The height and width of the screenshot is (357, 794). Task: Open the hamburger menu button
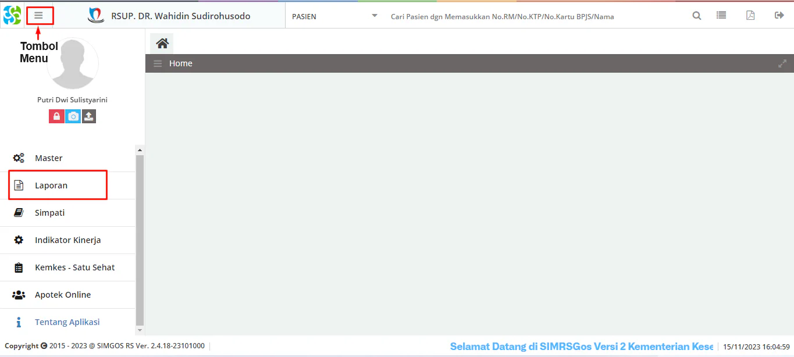pyautogui.click(x=38, y=16)
